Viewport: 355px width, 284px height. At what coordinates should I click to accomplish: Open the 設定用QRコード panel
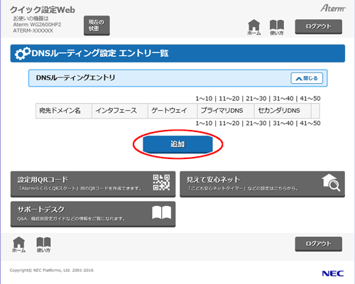[x=93, y=184]
